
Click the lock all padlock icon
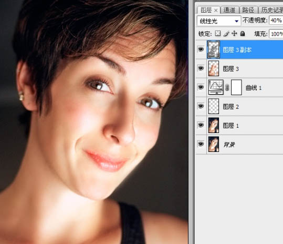[x=243, y=34]
